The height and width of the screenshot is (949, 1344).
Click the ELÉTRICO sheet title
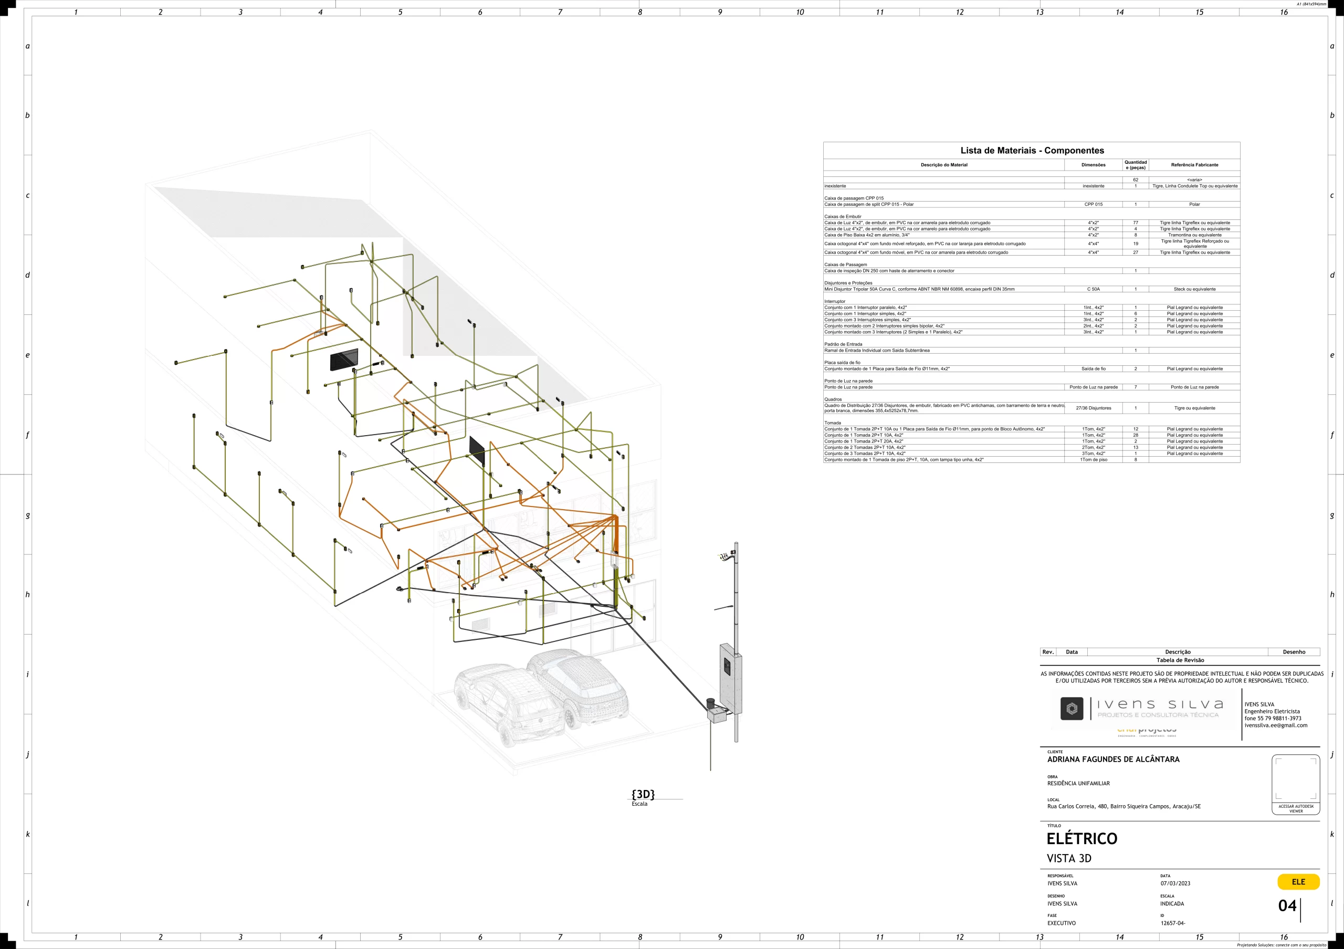point(1081,838)
